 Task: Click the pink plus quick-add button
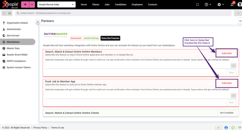pos(25,4)
